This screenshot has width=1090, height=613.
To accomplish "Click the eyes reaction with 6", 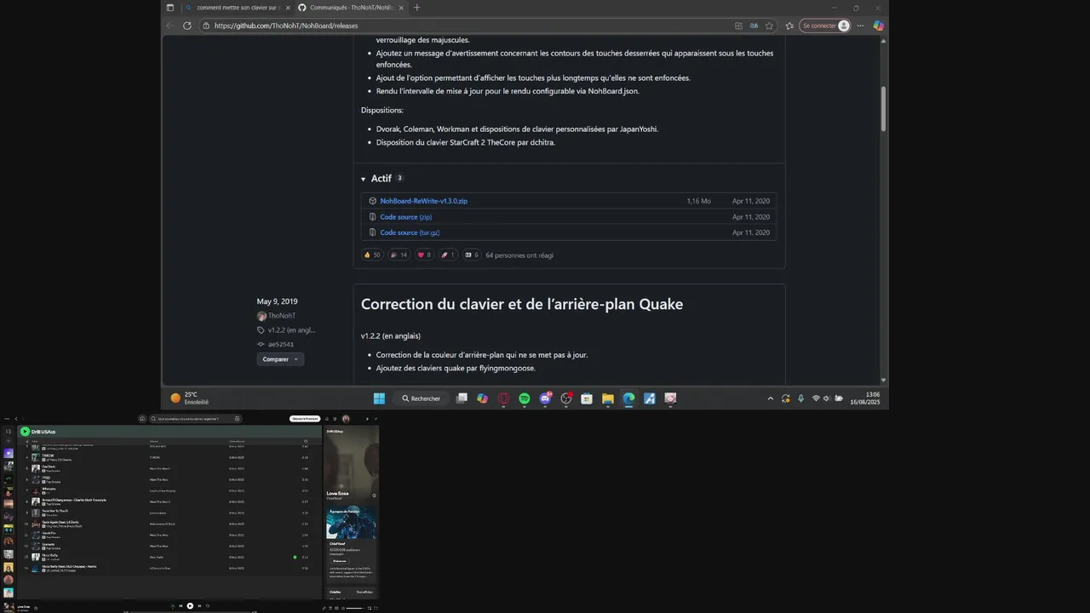I will [472, 255].
